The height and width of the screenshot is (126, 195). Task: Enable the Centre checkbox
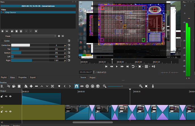pyautogui.click(x=2, y=41)
